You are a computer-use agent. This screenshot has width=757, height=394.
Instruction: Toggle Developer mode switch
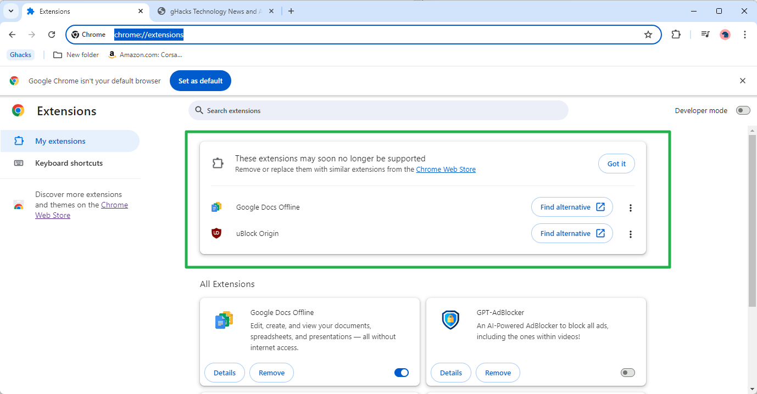click(743, 110)
